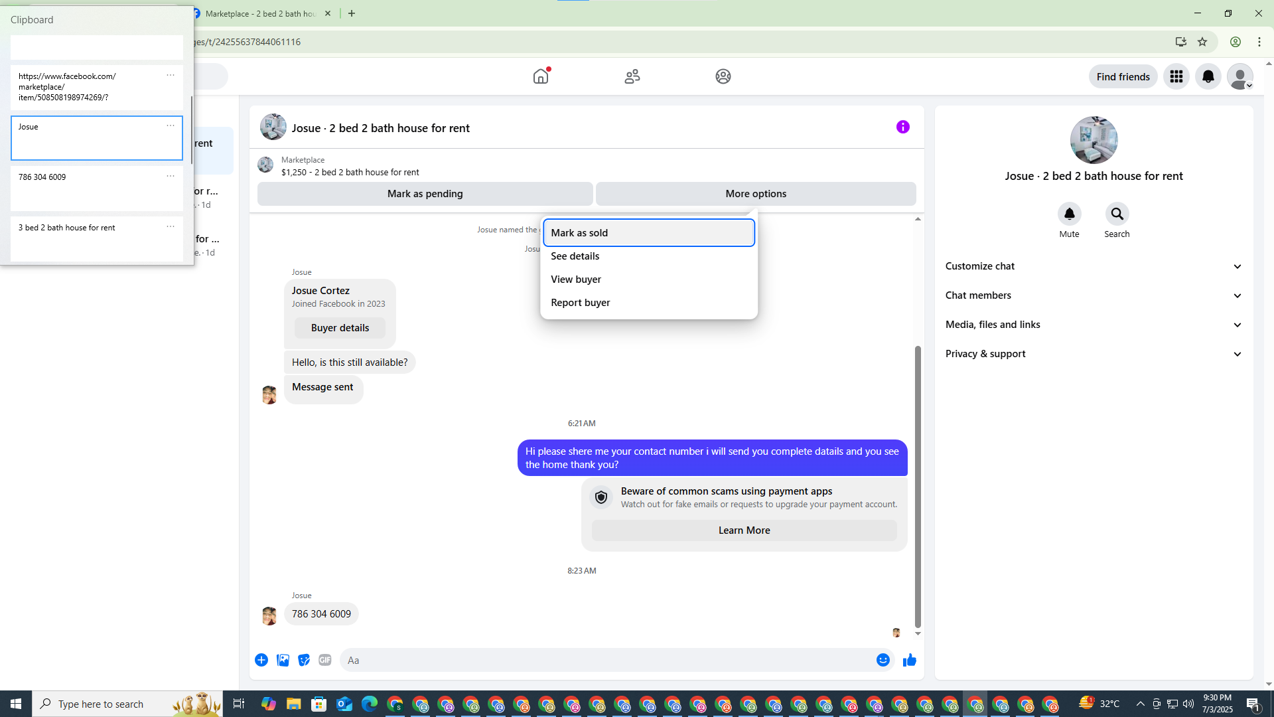Choose Report buyer from menu
The image size is (1274, 717).
[649, 303]
